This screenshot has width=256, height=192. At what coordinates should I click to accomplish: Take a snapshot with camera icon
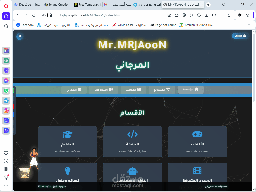(x=177, y=15)
